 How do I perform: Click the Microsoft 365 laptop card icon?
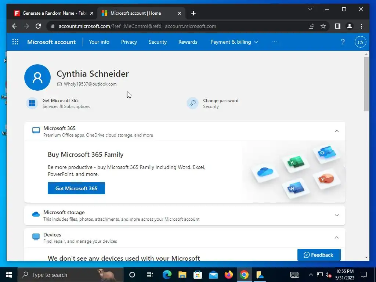36,130
